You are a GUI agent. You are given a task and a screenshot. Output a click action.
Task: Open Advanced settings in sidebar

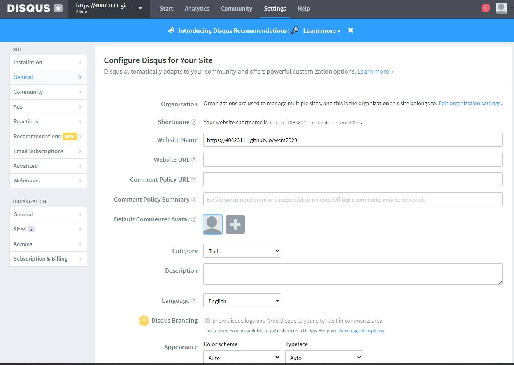[48, 166]
